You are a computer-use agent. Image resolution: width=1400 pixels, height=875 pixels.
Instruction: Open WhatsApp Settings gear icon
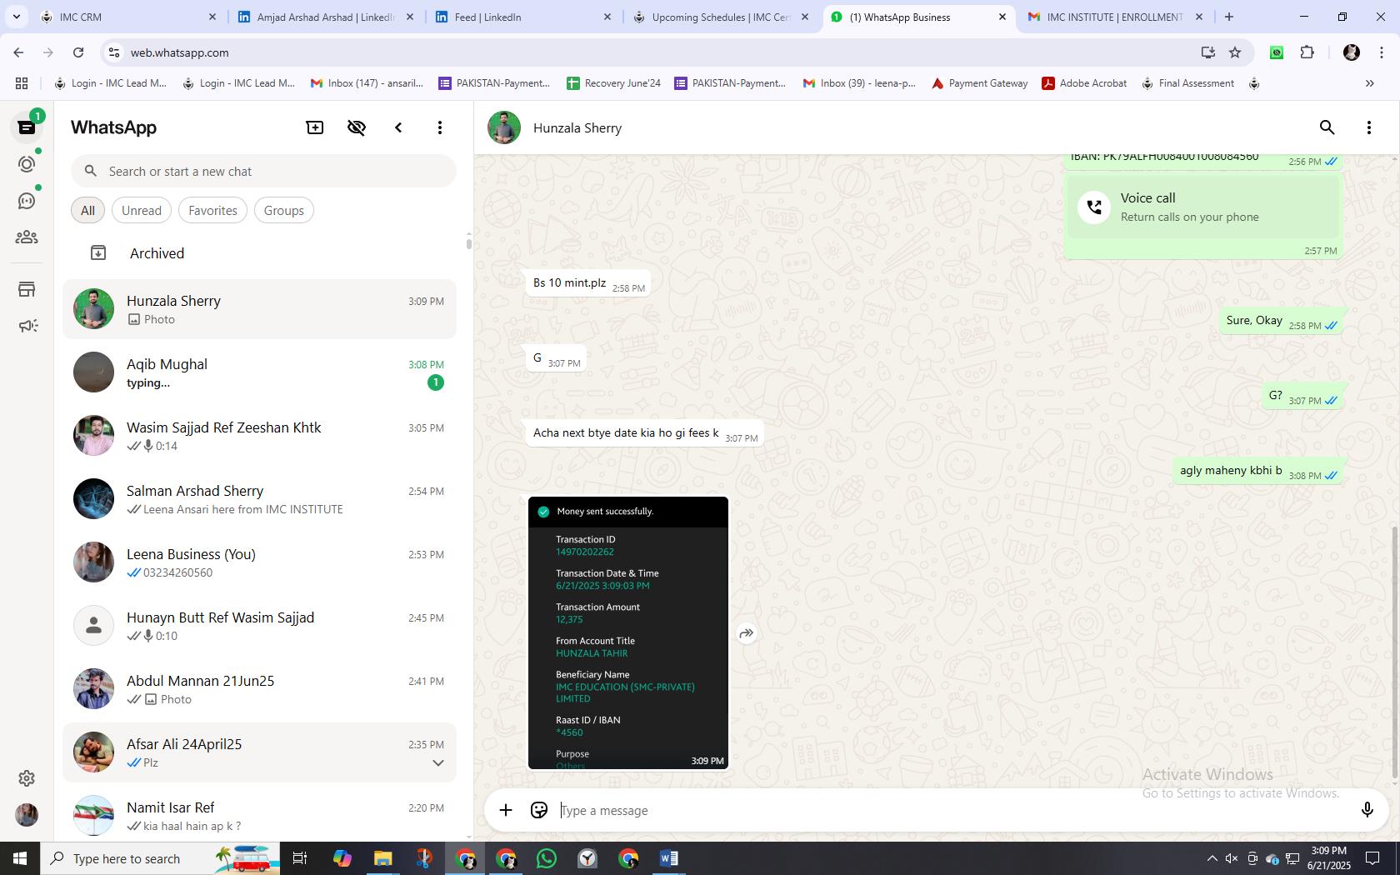pos(27,777)
